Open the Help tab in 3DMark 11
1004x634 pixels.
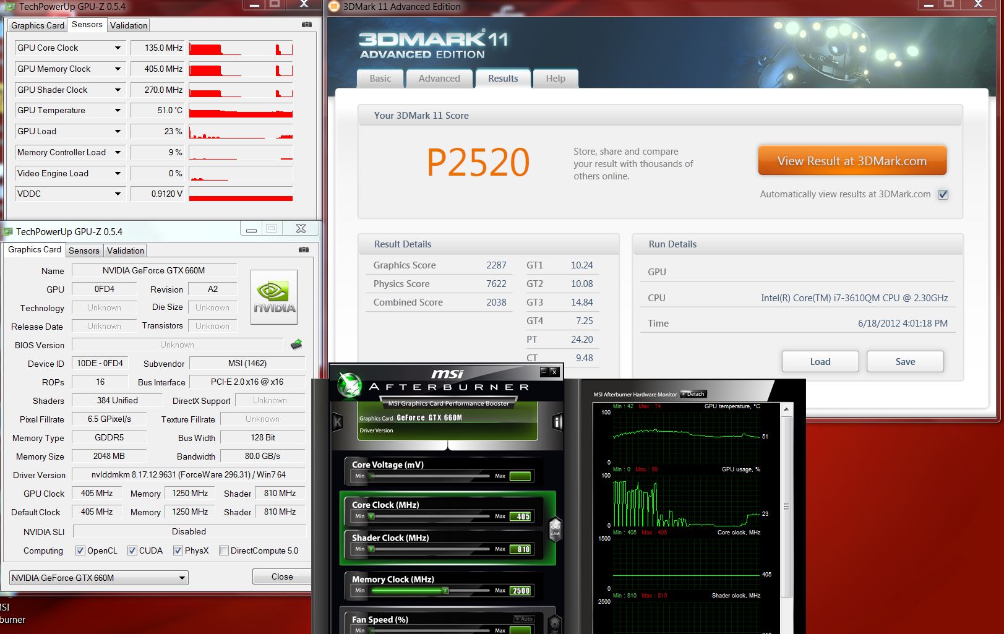click(556, 79)
